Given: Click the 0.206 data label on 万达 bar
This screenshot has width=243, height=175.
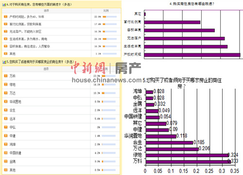Looking at the screenshot, I should (x=204, y=148).
